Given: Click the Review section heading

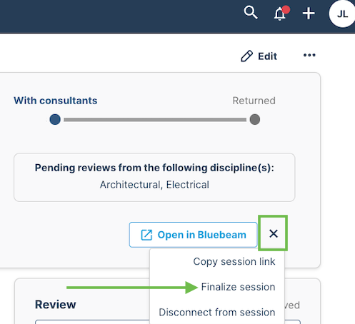Looking at the screenshot, I should point(56,305).
